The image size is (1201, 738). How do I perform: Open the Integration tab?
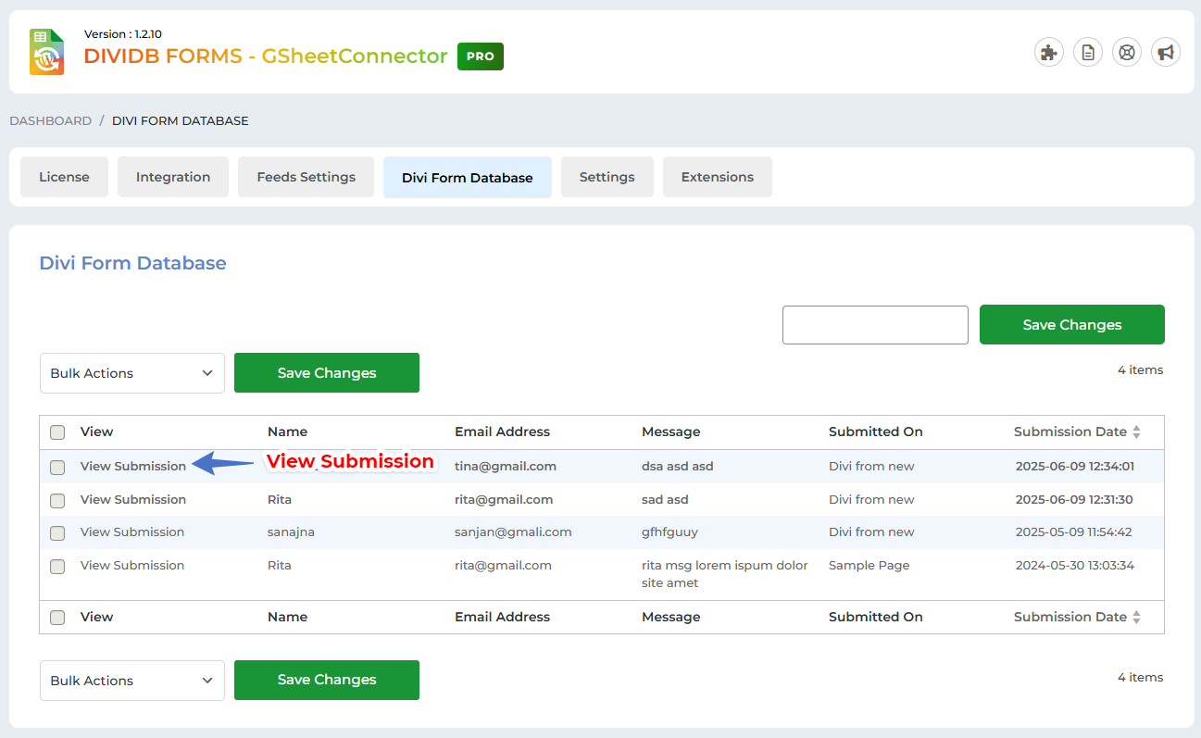(173, 177)
